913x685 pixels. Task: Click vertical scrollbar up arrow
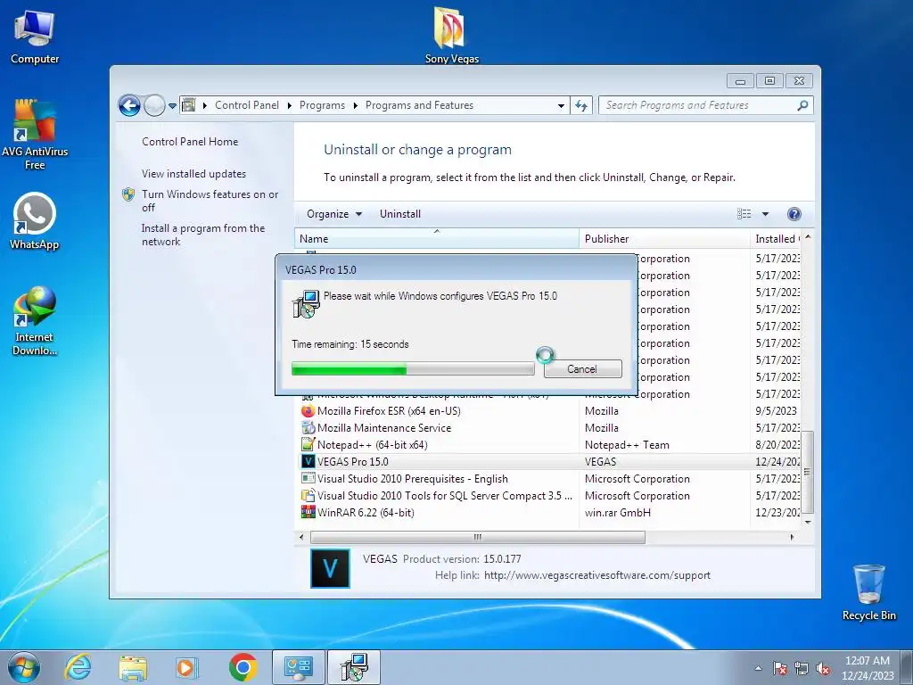[x=808, y=237]
